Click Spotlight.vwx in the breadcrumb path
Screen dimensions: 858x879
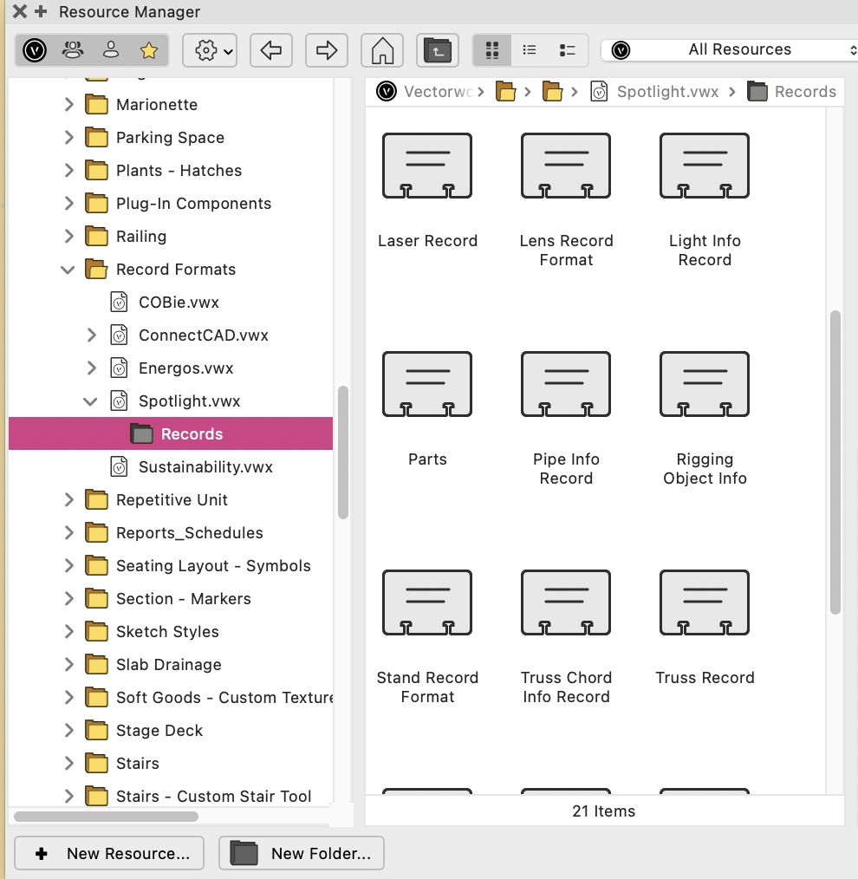666,92
